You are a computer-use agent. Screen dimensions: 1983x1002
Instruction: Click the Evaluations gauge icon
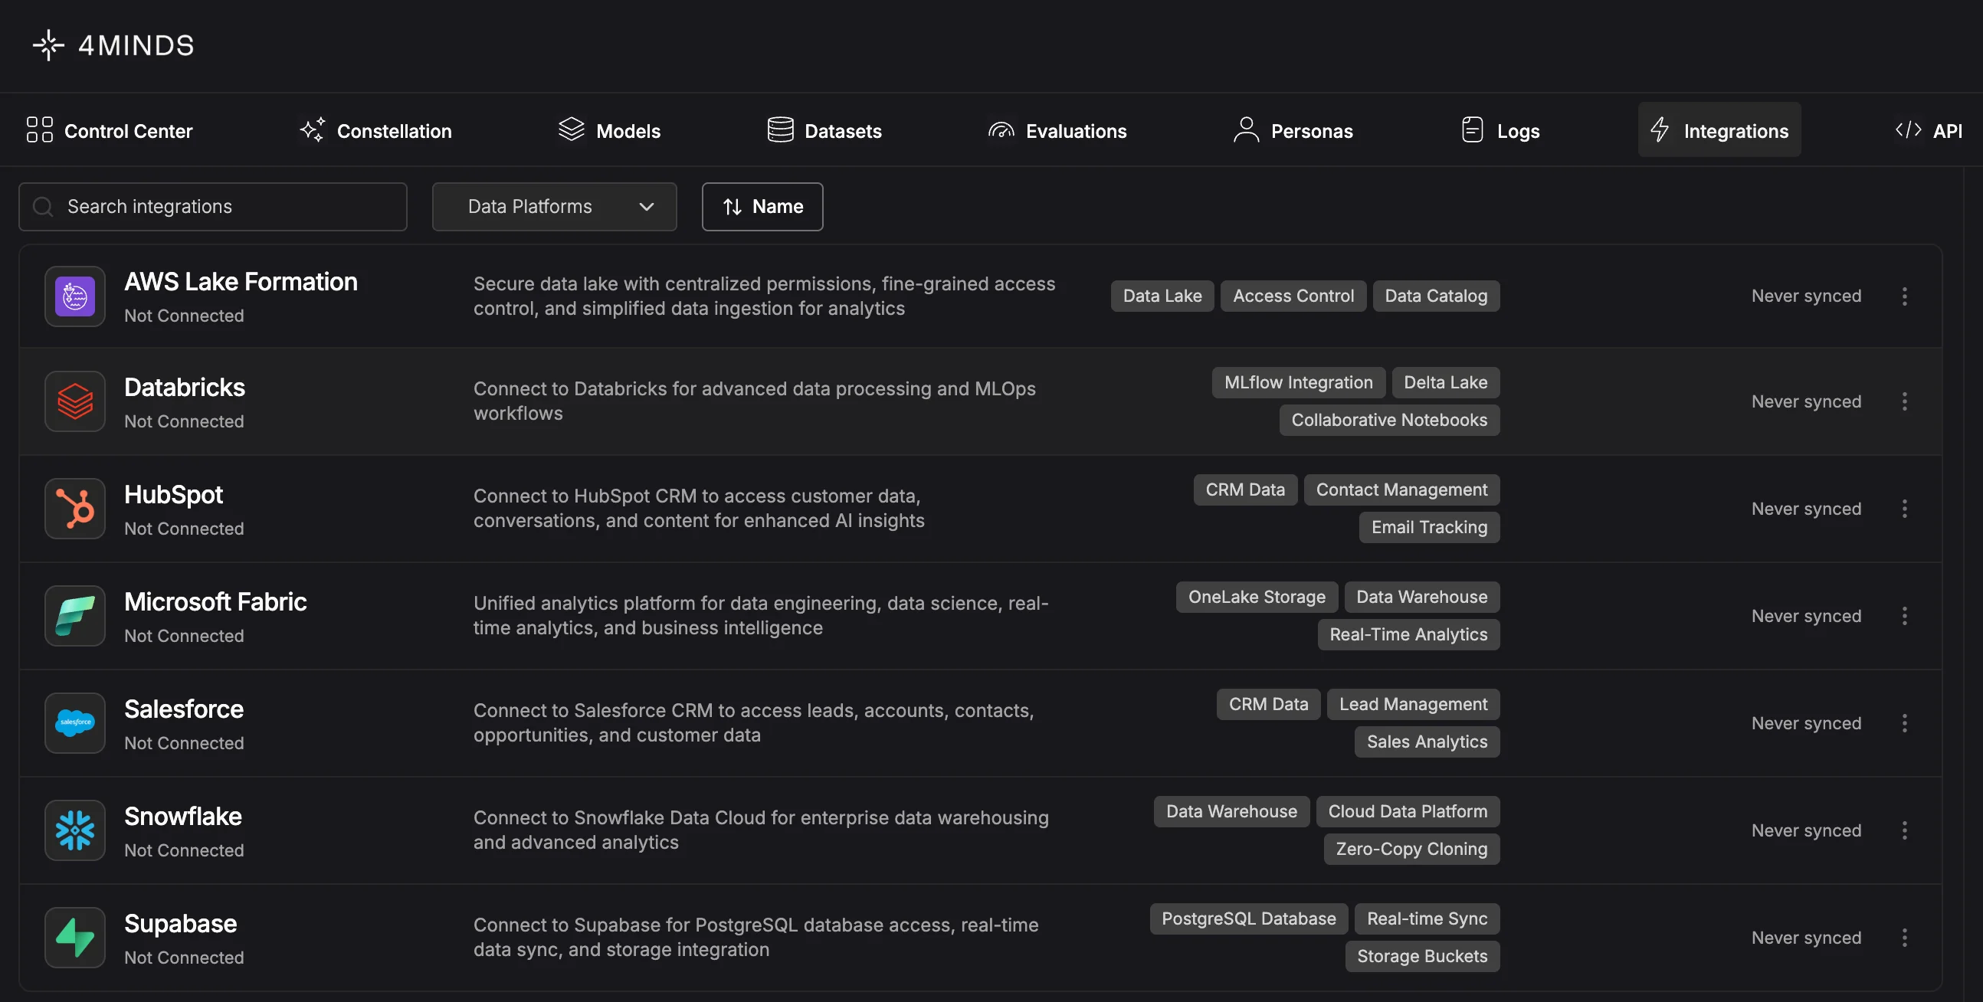(x=1001, y=130)
